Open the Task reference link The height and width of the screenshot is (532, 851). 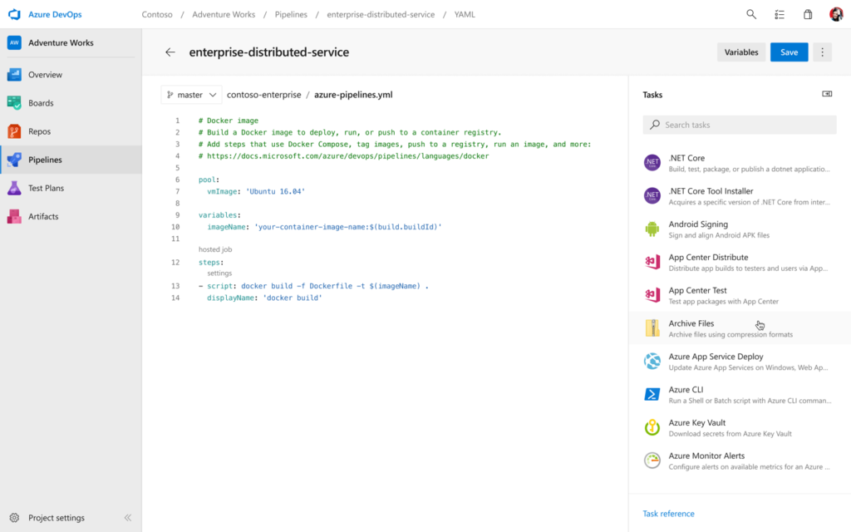pos(668,513)
